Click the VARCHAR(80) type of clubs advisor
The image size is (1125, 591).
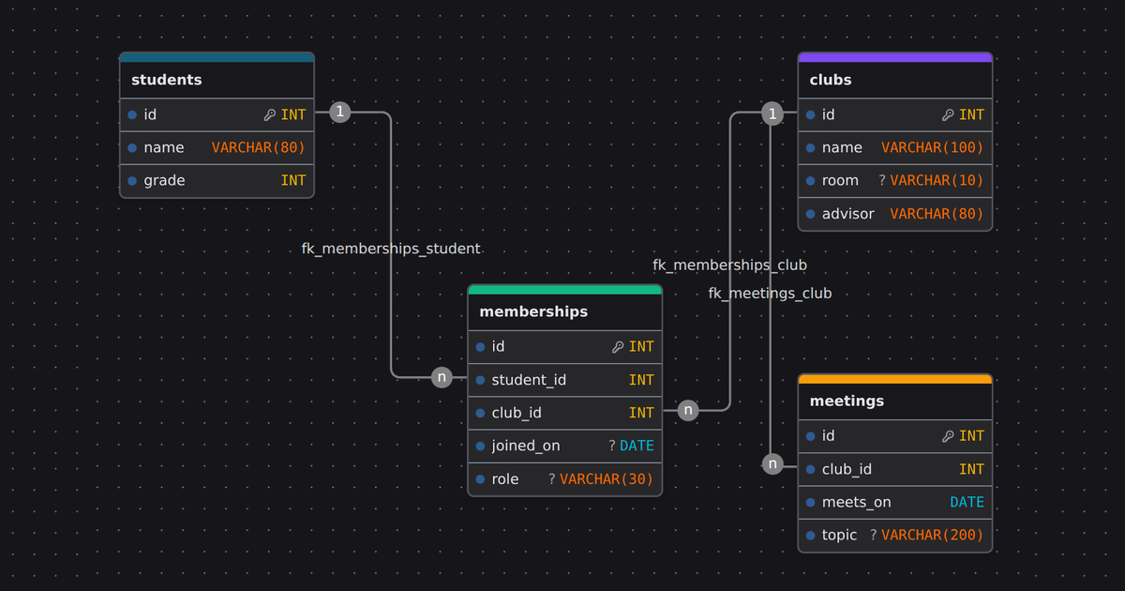point(937,214)
